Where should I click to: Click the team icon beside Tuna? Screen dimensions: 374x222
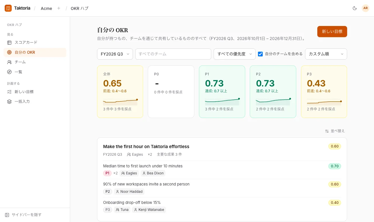tap(117, 210)
